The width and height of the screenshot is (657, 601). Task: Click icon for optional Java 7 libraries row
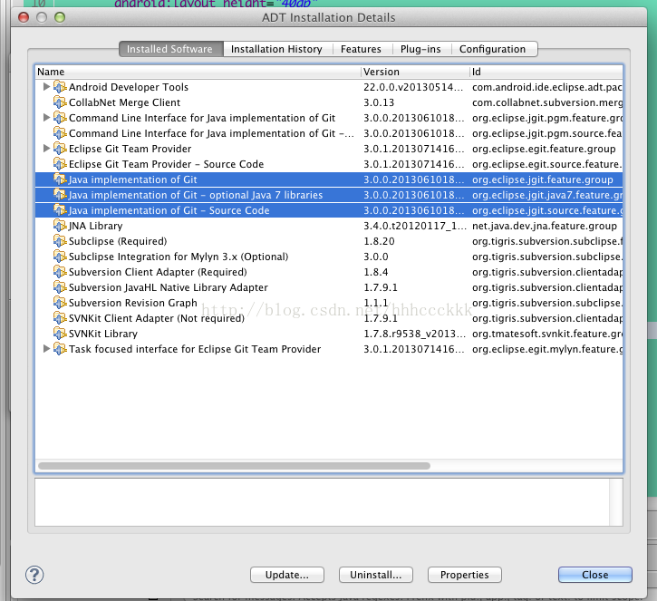tap(60, 195)
